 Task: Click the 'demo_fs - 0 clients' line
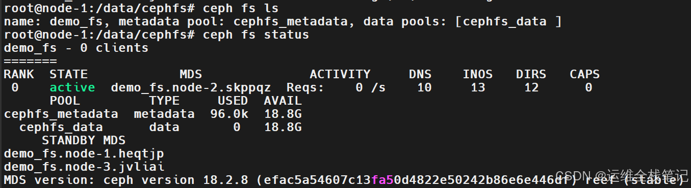coord(76,48)
